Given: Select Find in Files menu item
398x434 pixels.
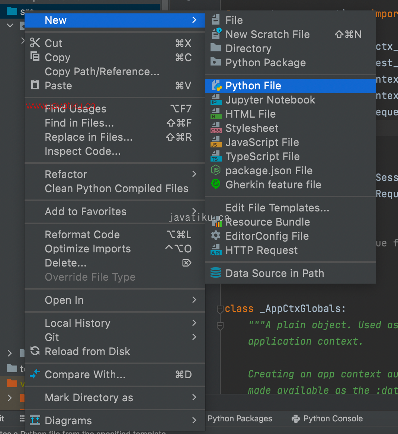Looking at the screenshot, I should (x=115, y=122).
